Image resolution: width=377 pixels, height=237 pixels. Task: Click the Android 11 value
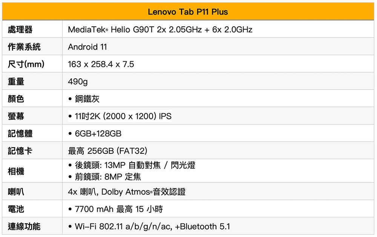coord(87,47)
